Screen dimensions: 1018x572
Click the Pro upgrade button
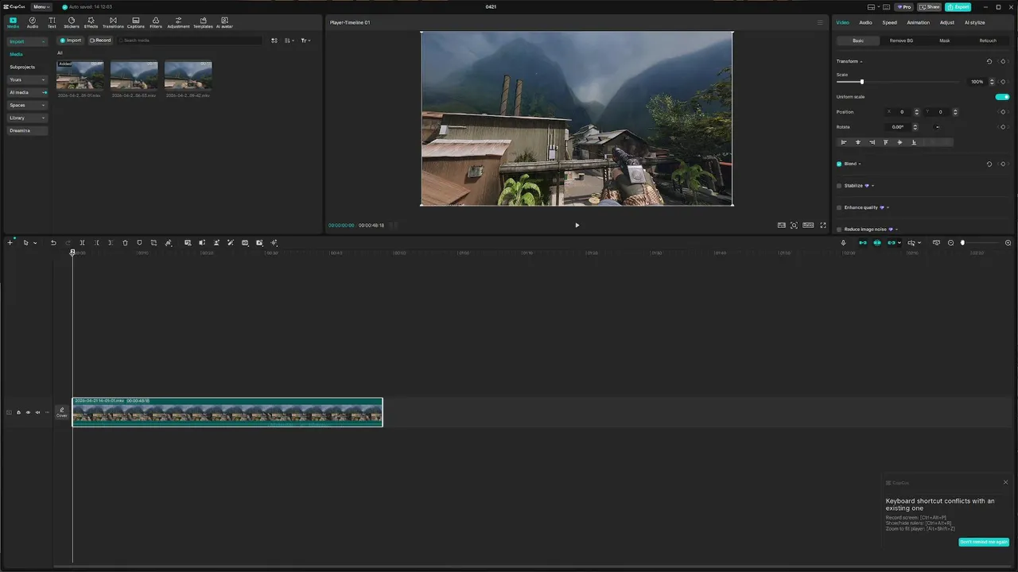tap(903, 6)
